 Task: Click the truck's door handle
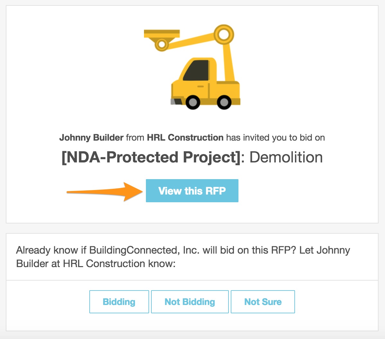[200, 86]
